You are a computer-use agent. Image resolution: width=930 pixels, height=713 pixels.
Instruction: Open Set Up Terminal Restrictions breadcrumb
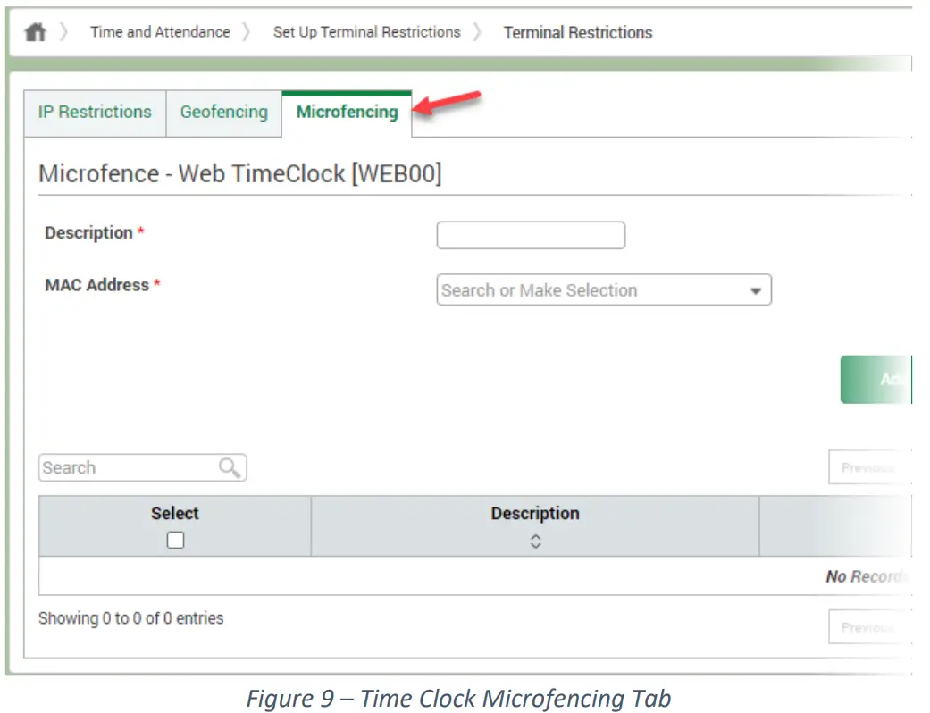(x=366, y=32)
